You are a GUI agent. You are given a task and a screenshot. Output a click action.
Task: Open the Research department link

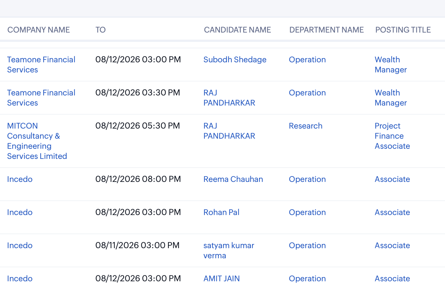[x=306, y=126]
